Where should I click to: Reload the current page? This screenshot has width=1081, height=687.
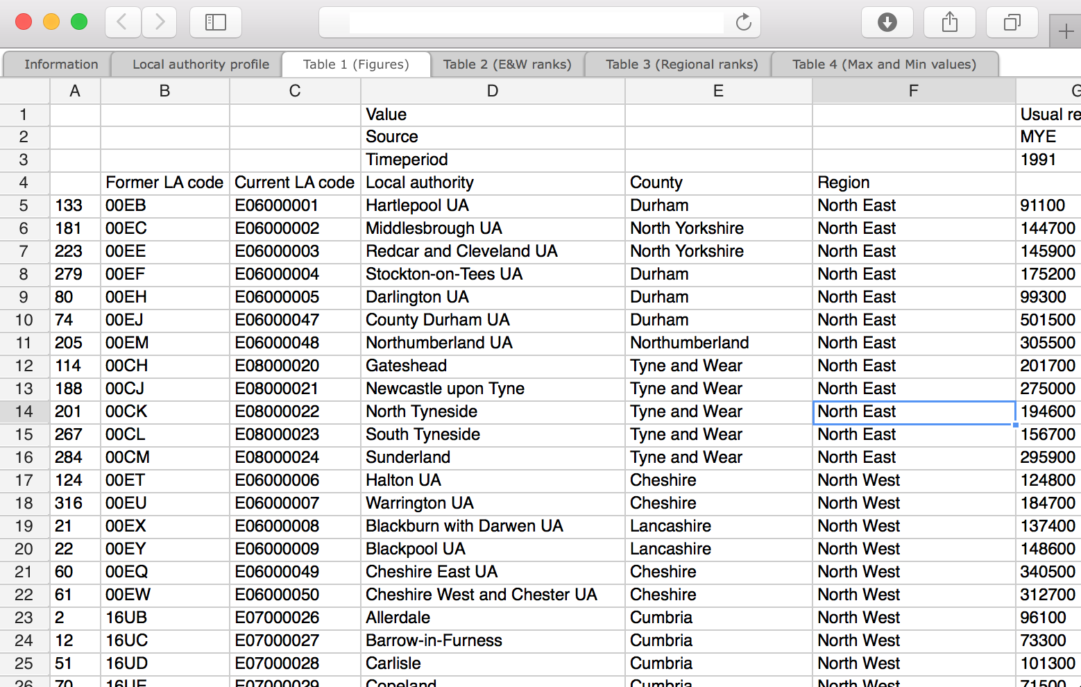743,22
